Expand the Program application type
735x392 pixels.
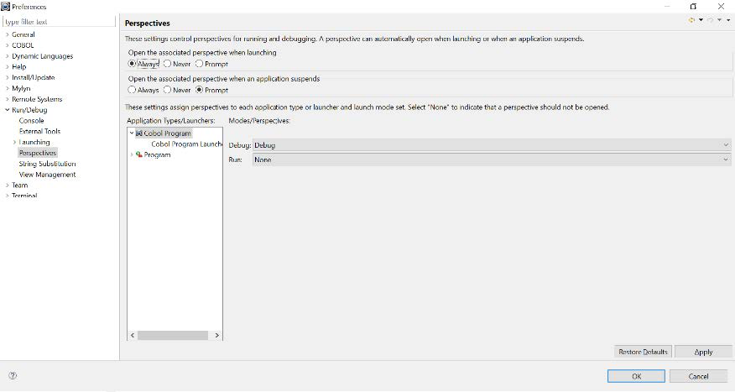tap(132, 154)
